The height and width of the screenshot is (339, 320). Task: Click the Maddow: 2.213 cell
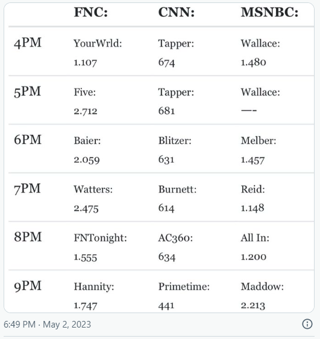[x=262, y=296]
